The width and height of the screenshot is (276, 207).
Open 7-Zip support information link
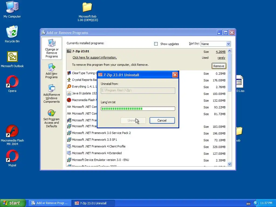[x=95, y=57]
